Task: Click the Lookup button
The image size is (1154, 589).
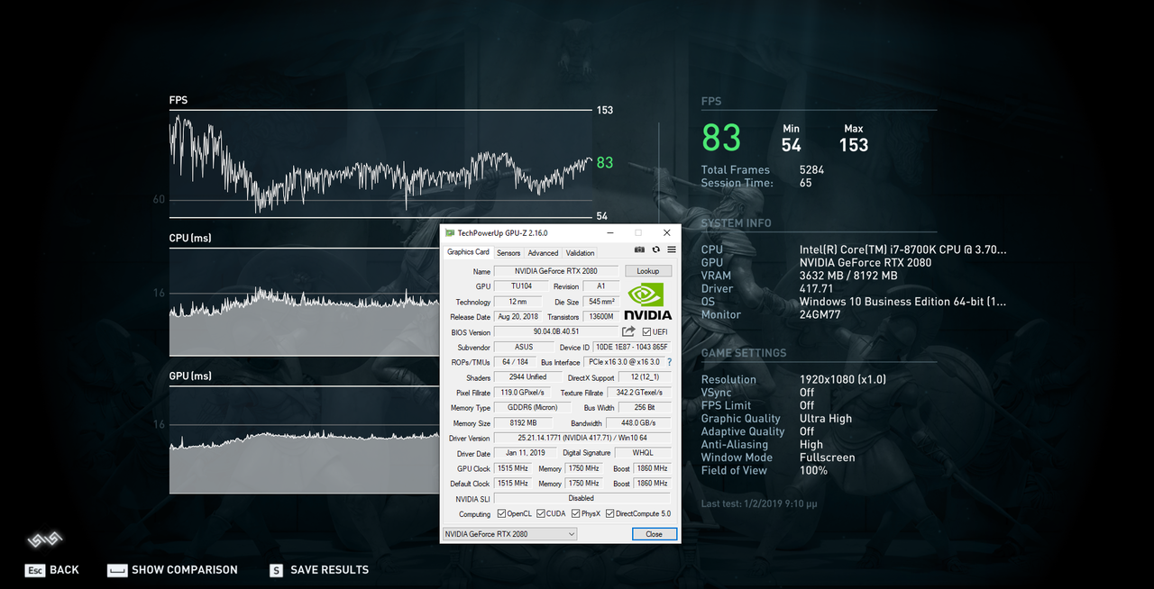Action: click(648, 271)
